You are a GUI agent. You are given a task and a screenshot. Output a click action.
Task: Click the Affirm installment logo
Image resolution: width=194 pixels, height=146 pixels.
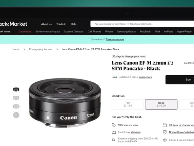[115, 77]
